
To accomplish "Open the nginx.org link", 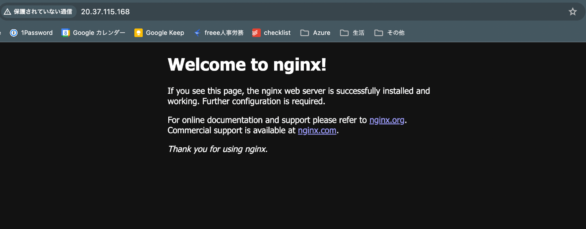I will coord(387,120).
